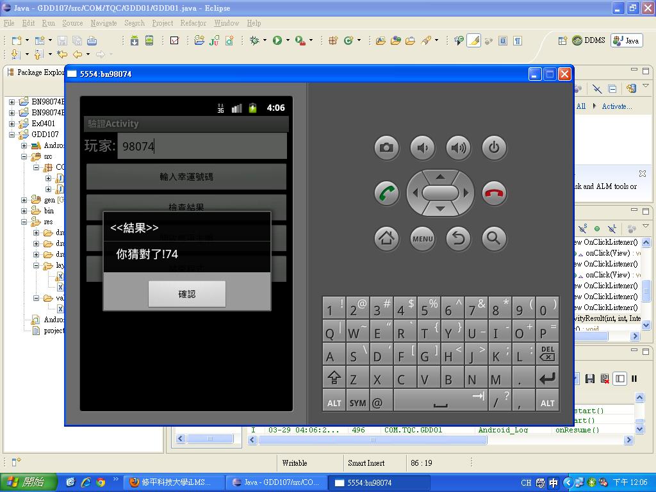Click the emulator search button
The width and height of the screenshot is (656, 492).
point(493,238)
